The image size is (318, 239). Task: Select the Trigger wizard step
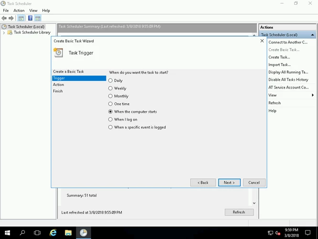coord(79,78)
